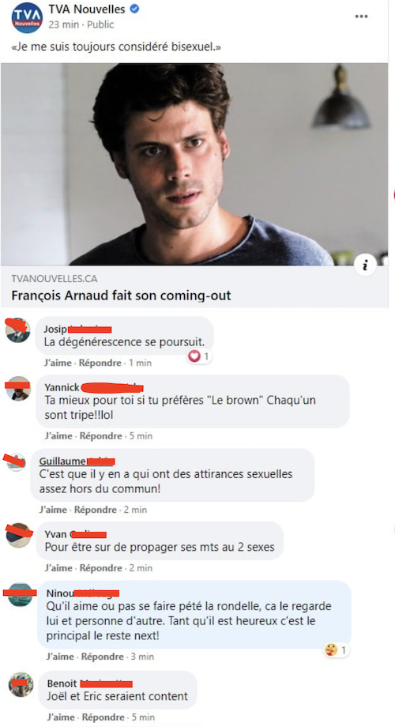Screen dimensions: 395x727
Task: Open Yannick's profile picture
Action: click(18, 388)
